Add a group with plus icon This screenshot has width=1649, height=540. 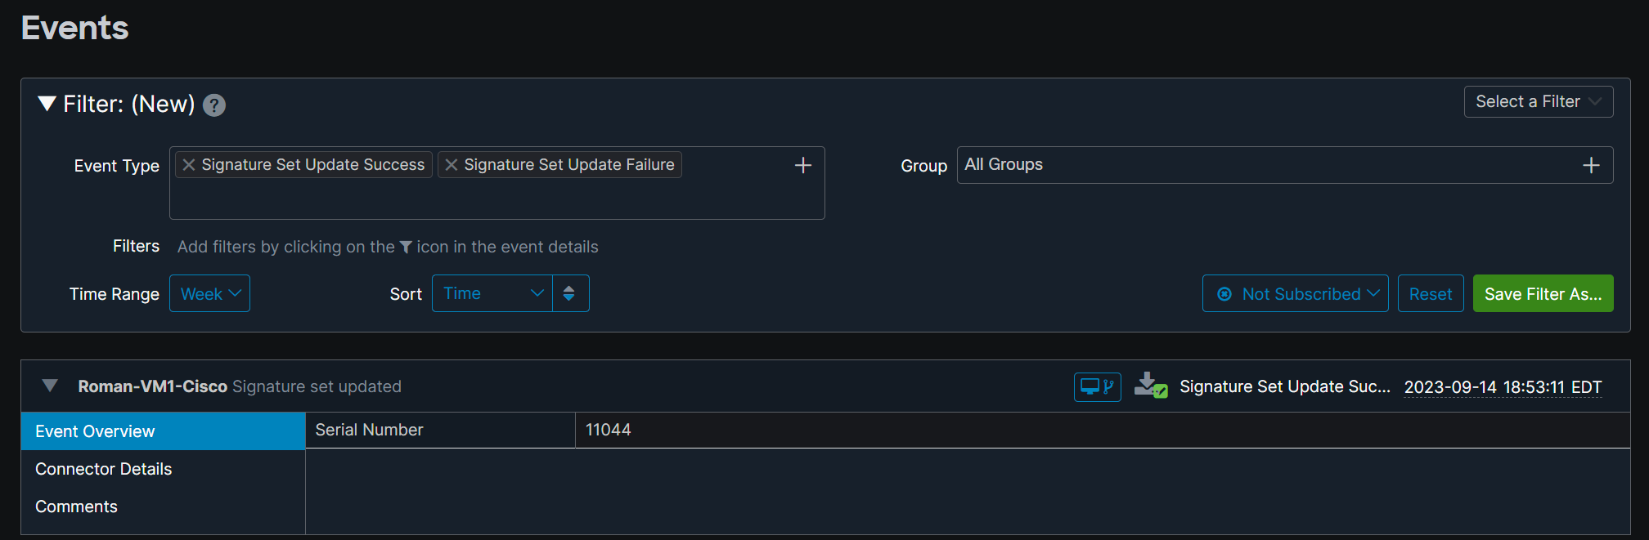coord(1591,166)
